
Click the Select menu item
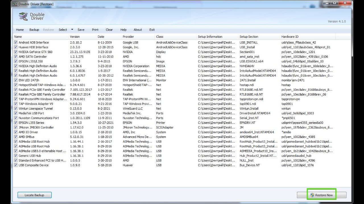(63, 30)
